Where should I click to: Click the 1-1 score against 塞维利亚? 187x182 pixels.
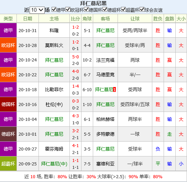tap(76, 161)
